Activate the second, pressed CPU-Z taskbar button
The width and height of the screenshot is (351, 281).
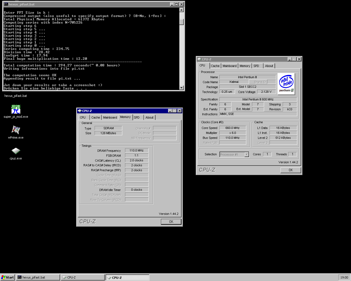(x=128, y=277)
